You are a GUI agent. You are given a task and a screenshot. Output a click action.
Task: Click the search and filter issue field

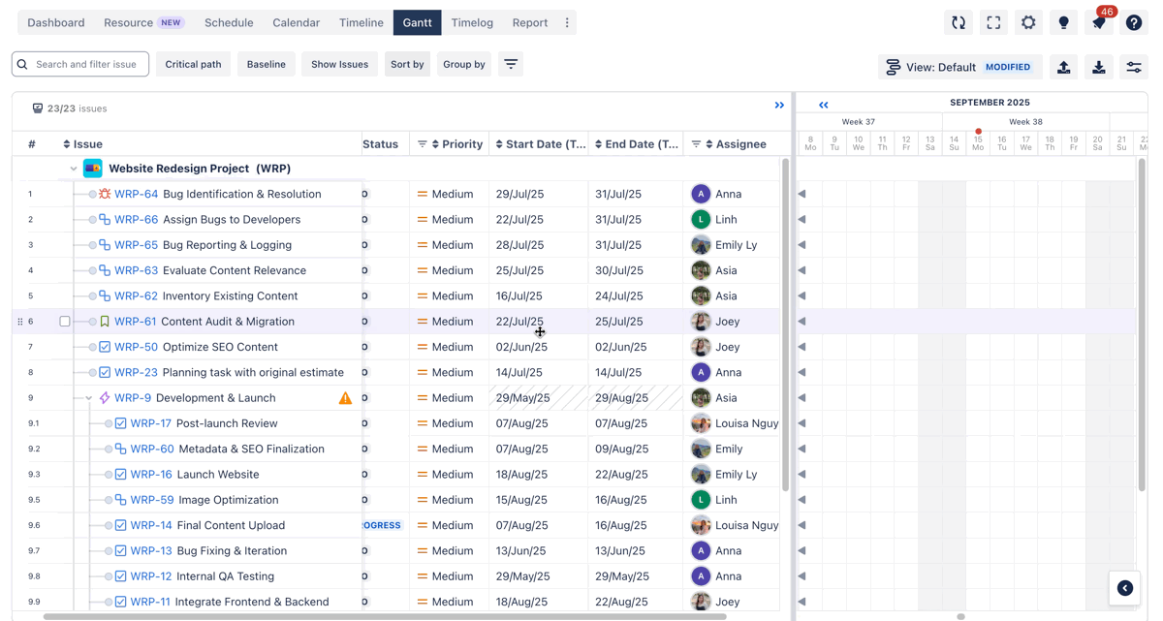(x=87, y=64)
